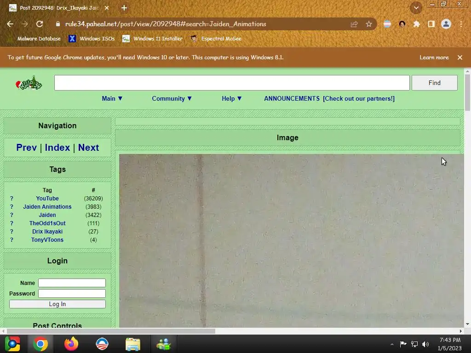The width and height of the screenshot is (471, 353).
Task: Go to the Prev post
Action: (26, 148)
